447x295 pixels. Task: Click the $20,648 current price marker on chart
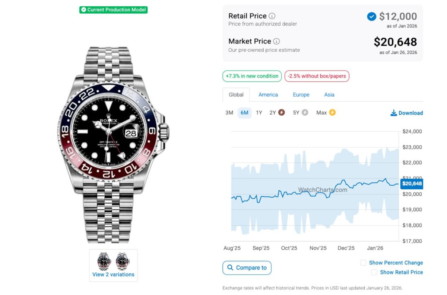tap(412, 183)
